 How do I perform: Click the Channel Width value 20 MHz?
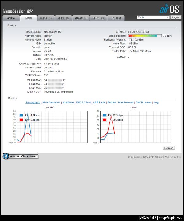pos(48,68)
